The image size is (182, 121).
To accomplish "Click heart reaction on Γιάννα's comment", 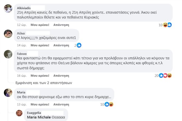I will coord(165,76).
